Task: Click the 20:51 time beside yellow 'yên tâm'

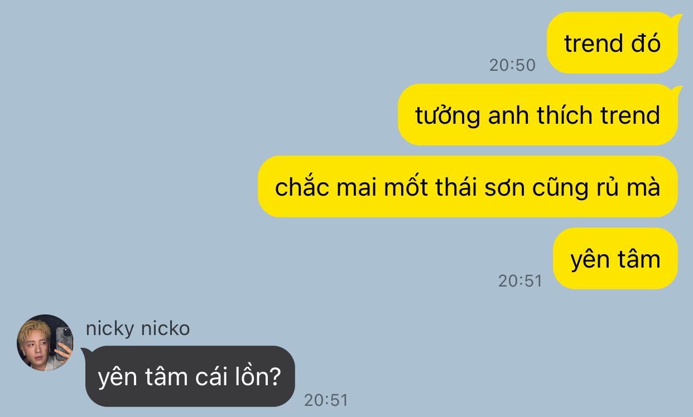Action: (520, 280)
